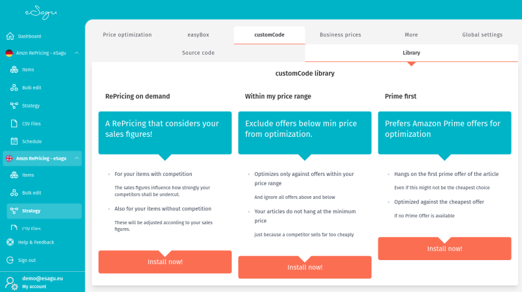Open Bulk edit under UK account
Image resolution: width=522 pixels, height=292 pixels.
31,193
